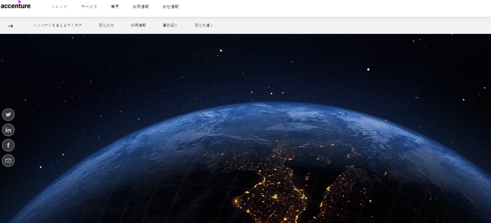Open the 会社情報 menu item

coord(170,7)
